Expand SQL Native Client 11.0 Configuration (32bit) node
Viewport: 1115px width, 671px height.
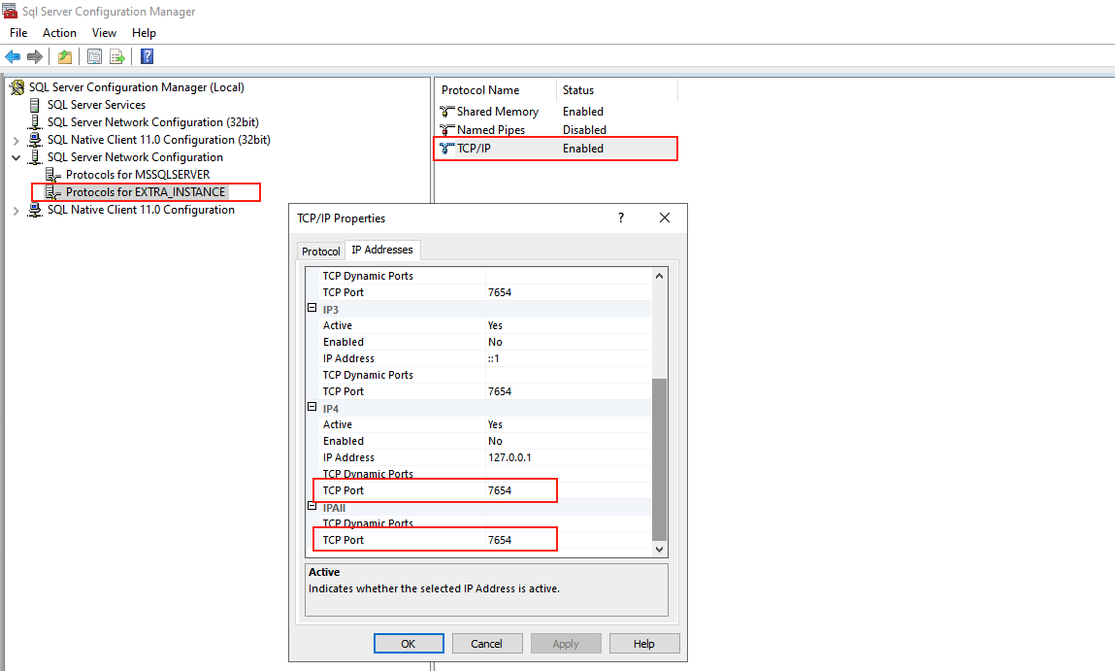click(x=16, y=140)
